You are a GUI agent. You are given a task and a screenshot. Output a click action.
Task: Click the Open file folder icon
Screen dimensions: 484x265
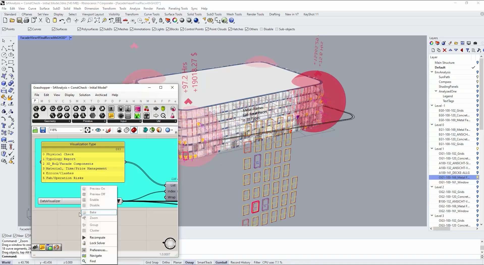click(12, 20)
